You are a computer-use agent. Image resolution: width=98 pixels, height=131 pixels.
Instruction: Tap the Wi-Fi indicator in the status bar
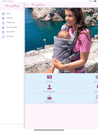[89, 1]
